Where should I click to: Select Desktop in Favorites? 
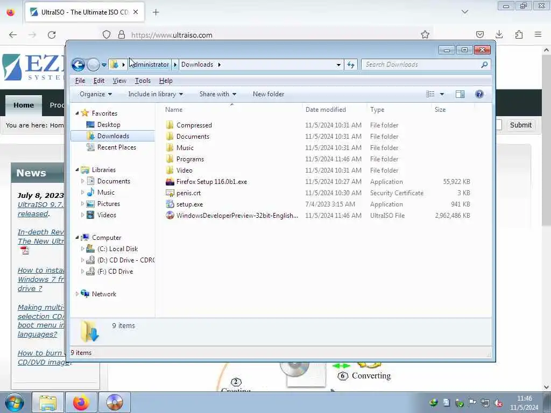(109, 125)
